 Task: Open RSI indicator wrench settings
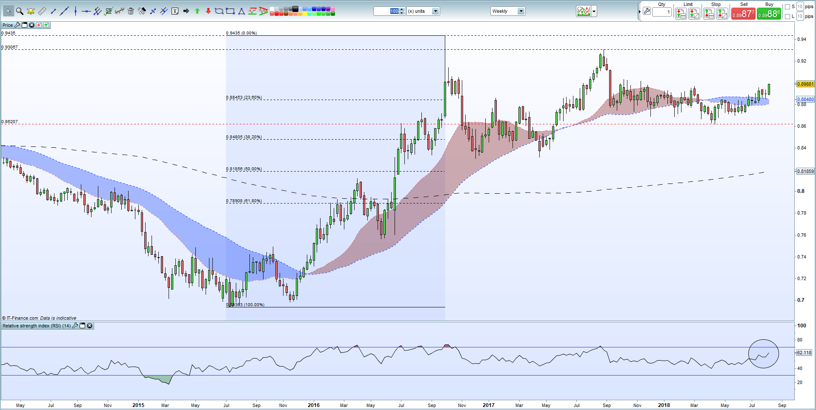click(x=75, y=326)
